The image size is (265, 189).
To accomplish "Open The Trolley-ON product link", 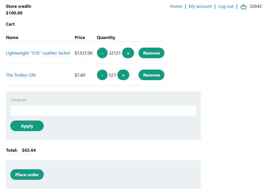I will tap(21, 75).
